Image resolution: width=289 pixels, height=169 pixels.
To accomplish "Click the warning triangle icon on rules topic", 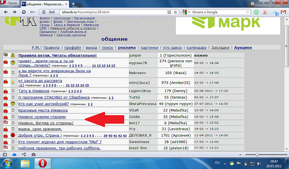I will coord(13,55).
